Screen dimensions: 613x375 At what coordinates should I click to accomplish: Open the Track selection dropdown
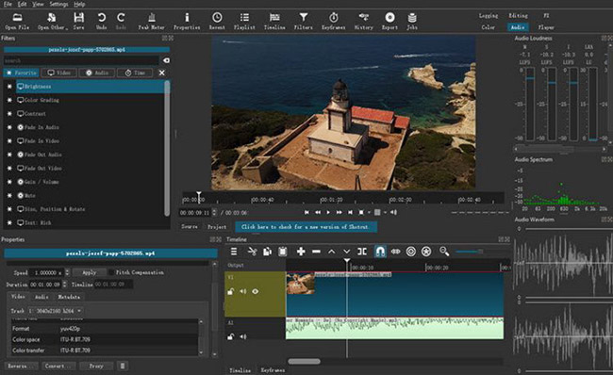[x=55, y=311]
